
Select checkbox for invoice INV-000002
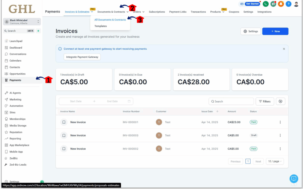pos(64,149)
